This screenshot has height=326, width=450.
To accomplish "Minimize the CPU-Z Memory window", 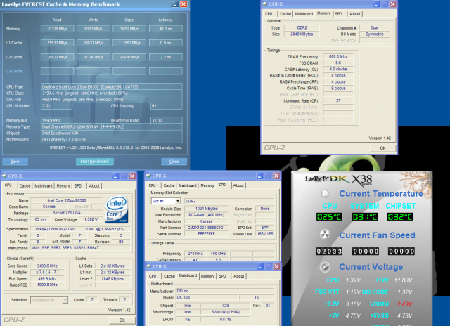I will [376, 4].
